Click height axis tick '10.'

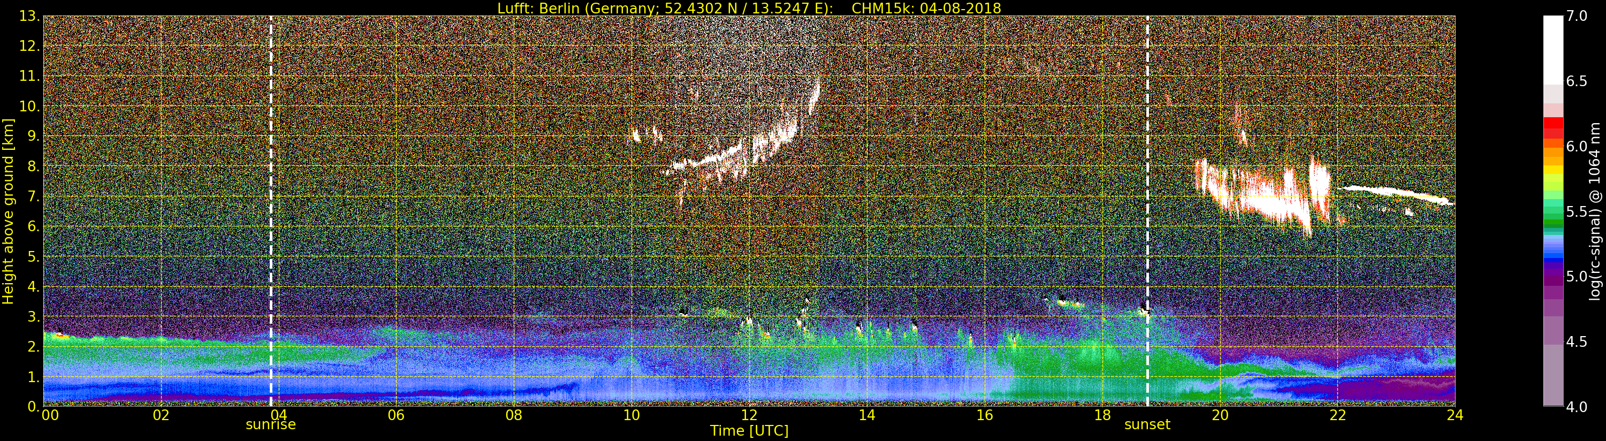(x=29, y=106)
